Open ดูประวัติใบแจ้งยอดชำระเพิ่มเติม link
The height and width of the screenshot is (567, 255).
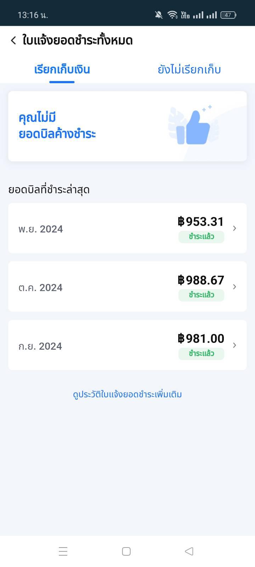pyautogui.click(x=127, y=394)
